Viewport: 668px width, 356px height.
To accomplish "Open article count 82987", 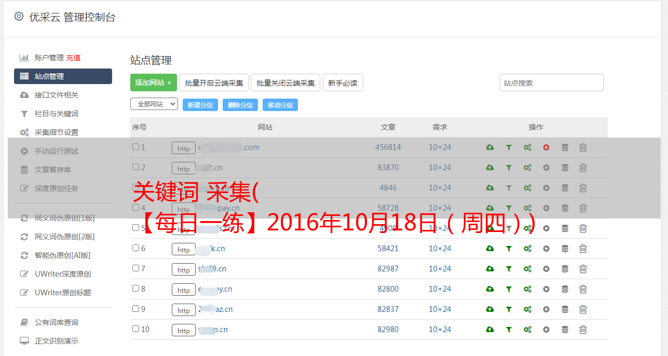I will point(388,269).
